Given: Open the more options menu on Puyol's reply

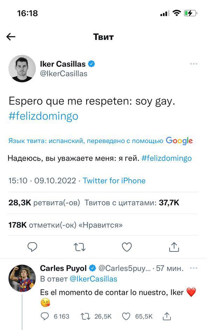Looking at the screenshot, I should [193, 268].
